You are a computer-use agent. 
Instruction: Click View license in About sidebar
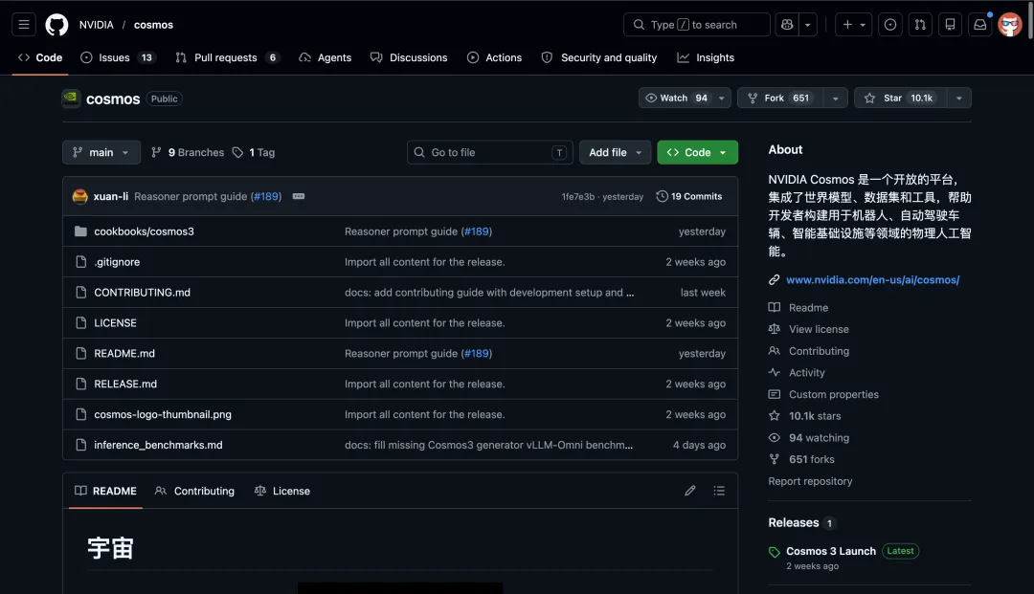[x=809, y=329]
